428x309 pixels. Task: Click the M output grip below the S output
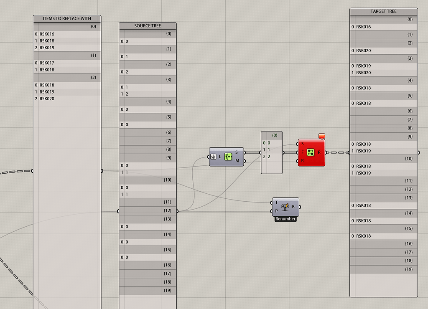click(244, 160)
